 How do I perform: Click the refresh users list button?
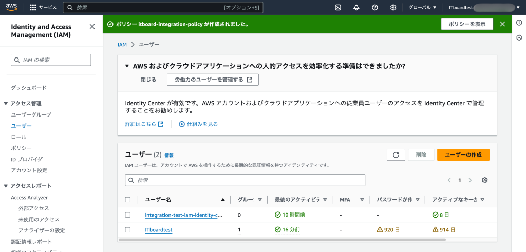pyautogui.click(x=396, y=155)
